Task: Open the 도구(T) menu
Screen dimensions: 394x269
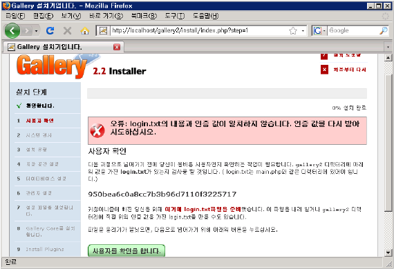Action: [x=175, y=16]
